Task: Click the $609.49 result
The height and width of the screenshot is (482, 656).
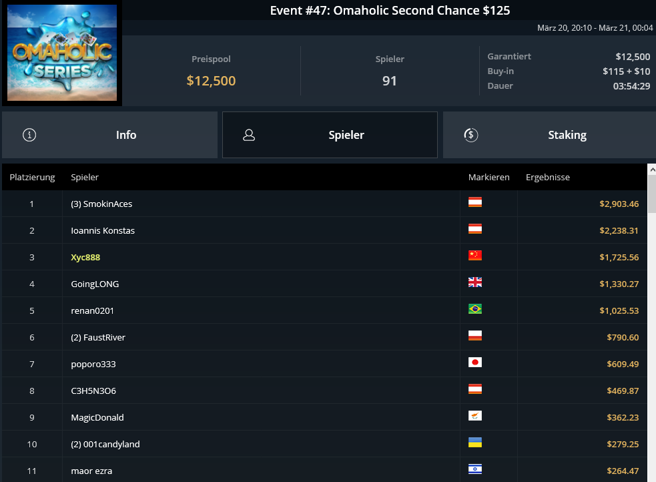Action: (x=623, y=364)
